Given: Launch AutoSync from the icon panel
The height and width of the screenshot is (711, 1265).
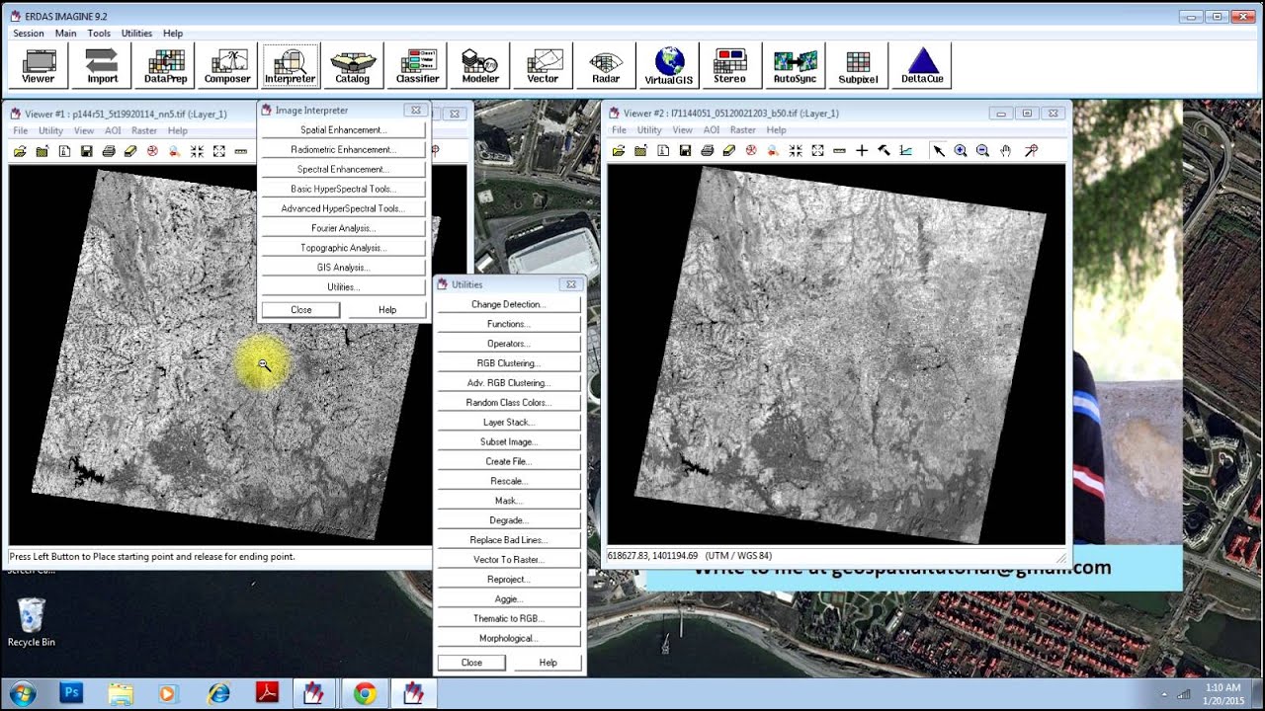Looking at the screenshot, I should 795,65.
